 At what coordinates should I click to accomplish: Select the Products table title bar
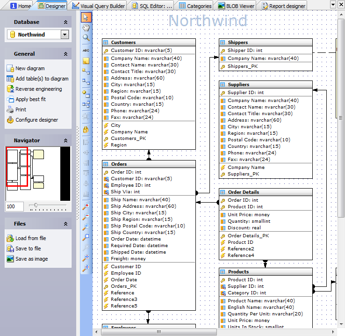[266, 272]
